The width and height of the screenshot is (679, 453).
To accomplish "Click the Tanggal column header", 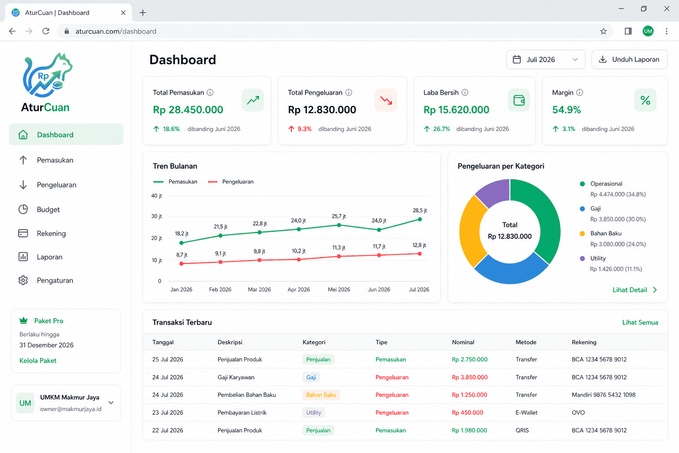I will (x=163, y=342).
